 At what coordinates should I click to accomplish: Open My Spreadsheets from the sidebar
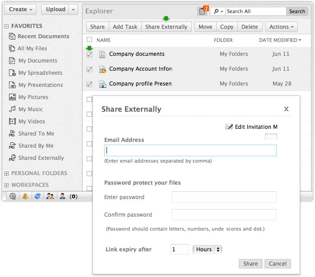click(x=40, y=73)
